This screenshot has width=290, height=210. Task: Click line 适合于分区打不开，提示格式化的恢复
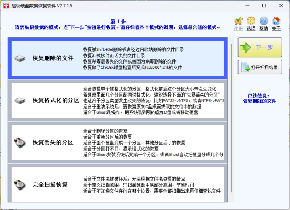(x=121, y=149)
